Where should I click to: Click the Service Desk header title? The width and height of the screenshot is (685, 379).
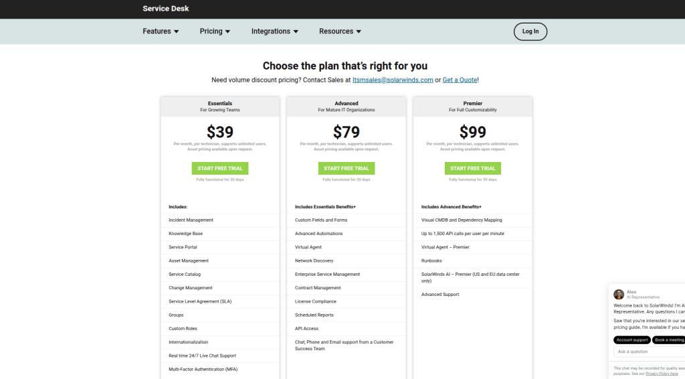pyautogui.click(x=166, y=9)
